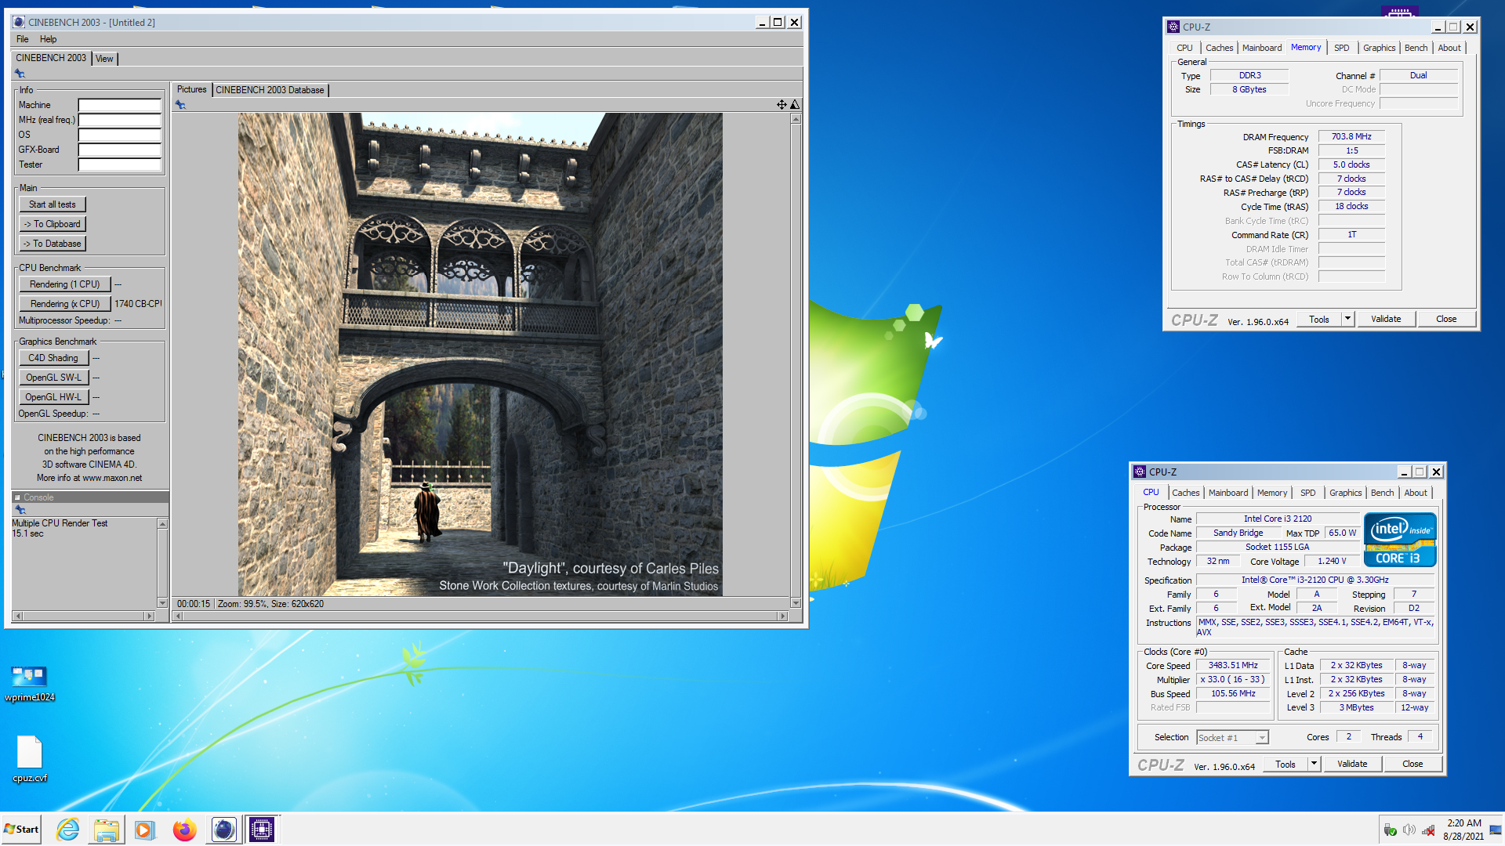Click the pin icon in CINEBENCH toolbar
1505x846 pixels.
click(20, 74)
